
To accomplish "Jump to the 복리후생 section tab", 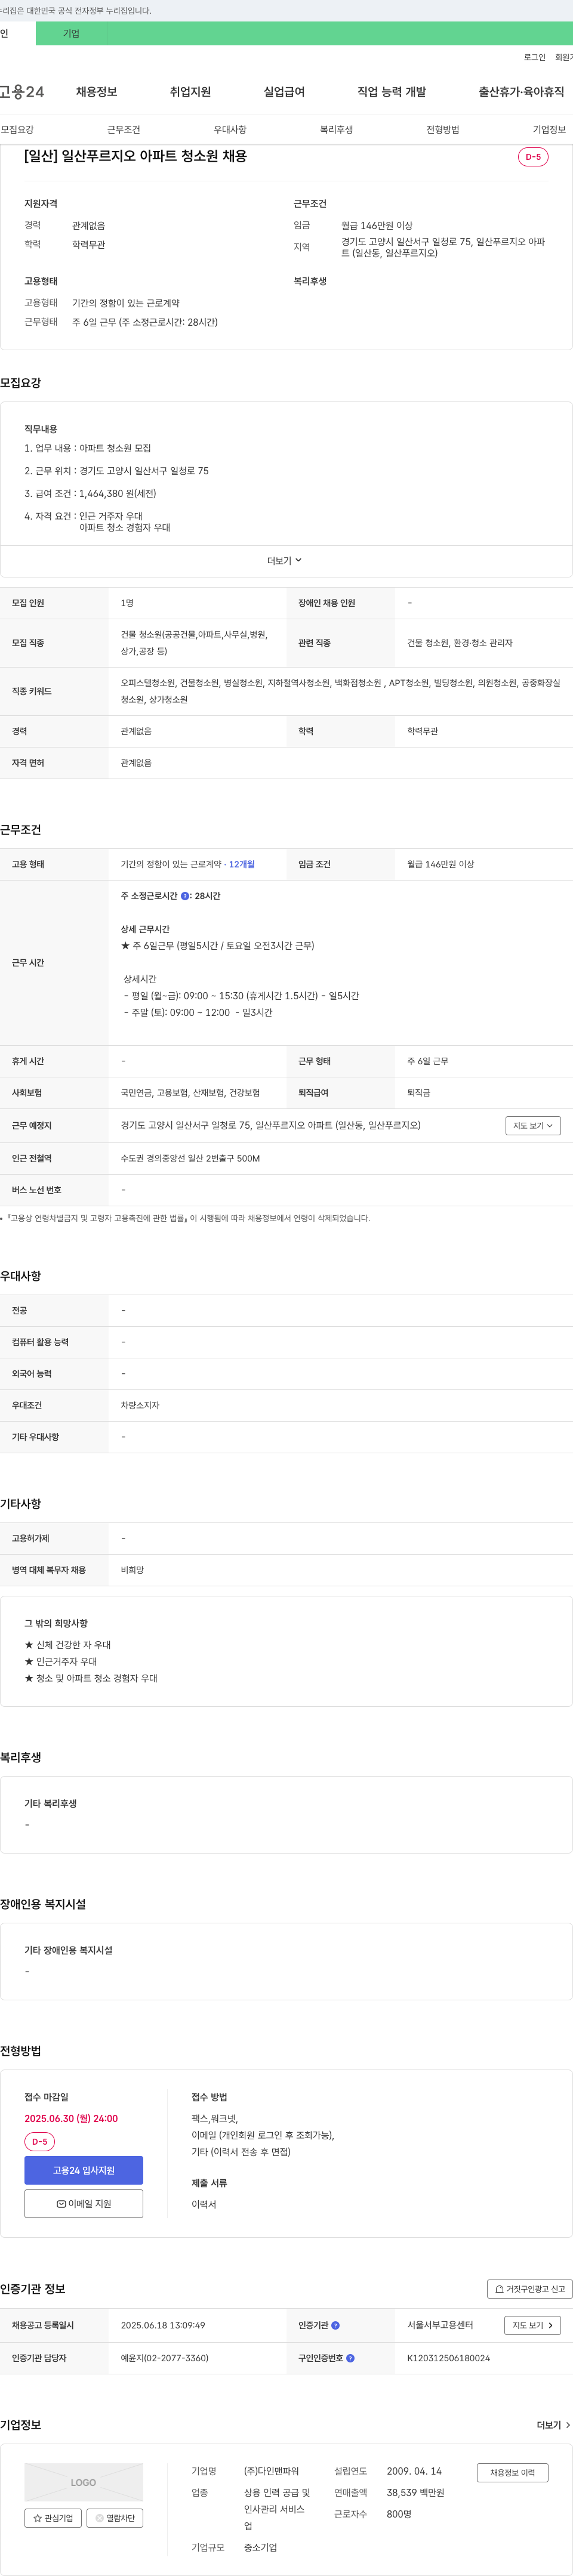I will pyautogui.click(x=336, y=130).
